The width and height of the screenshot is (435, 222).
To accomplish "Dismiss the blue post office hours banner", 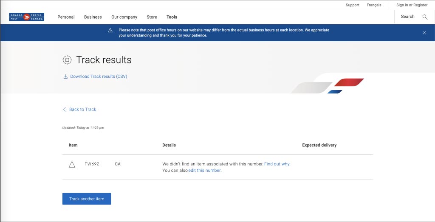I will 424,33.
